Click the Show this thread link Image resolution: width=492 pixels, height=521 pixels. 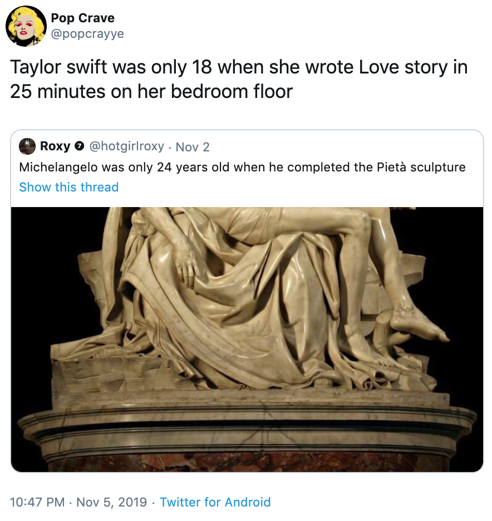[x=69, y=188]
